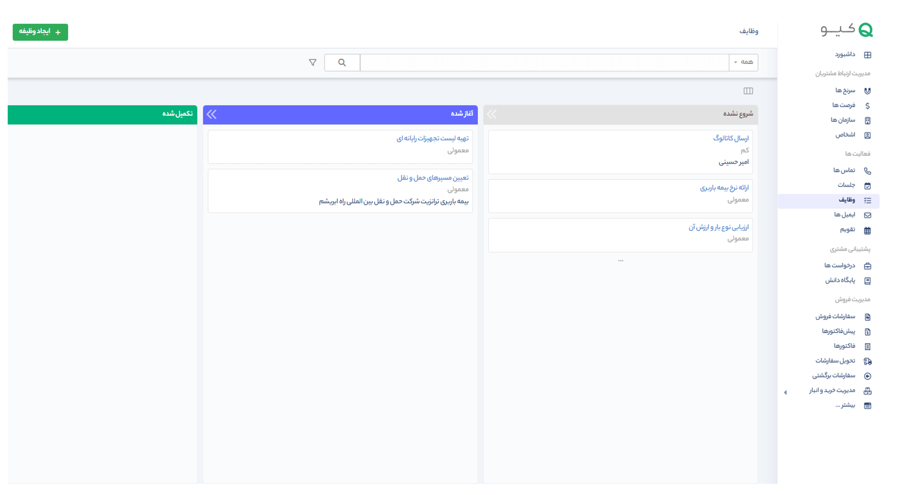
Task: Collapse the آغاز شده column
Action: pos(212,114)
